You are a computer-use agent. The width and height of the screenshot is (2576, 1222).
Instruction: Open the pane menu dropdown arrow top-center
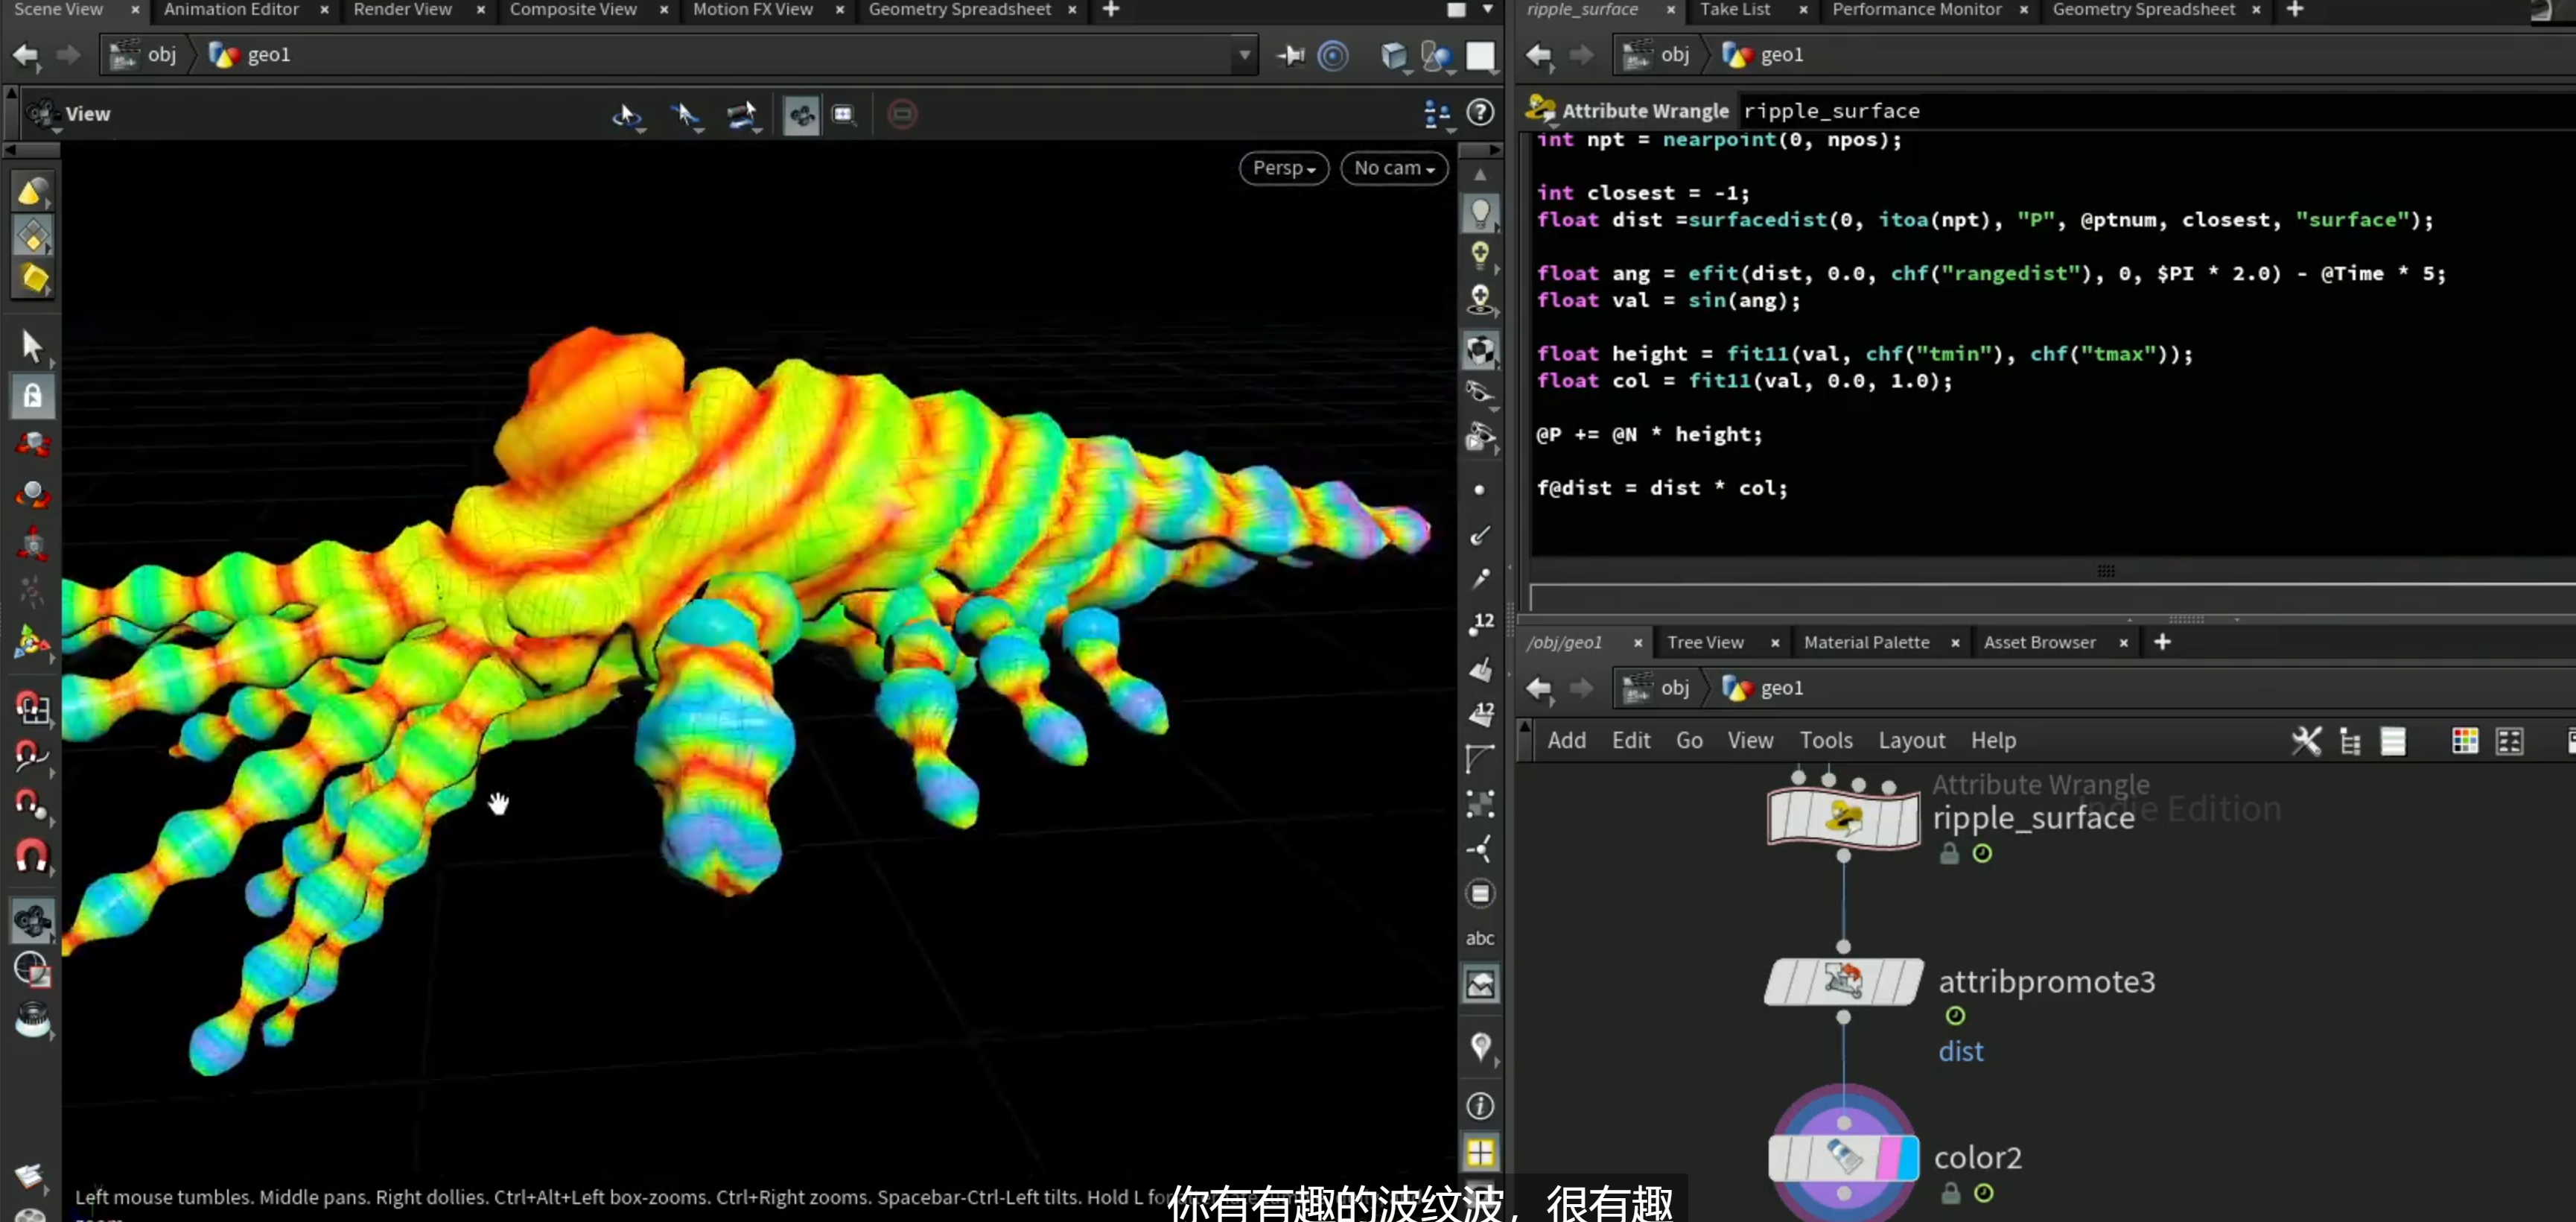[1487, 9]
